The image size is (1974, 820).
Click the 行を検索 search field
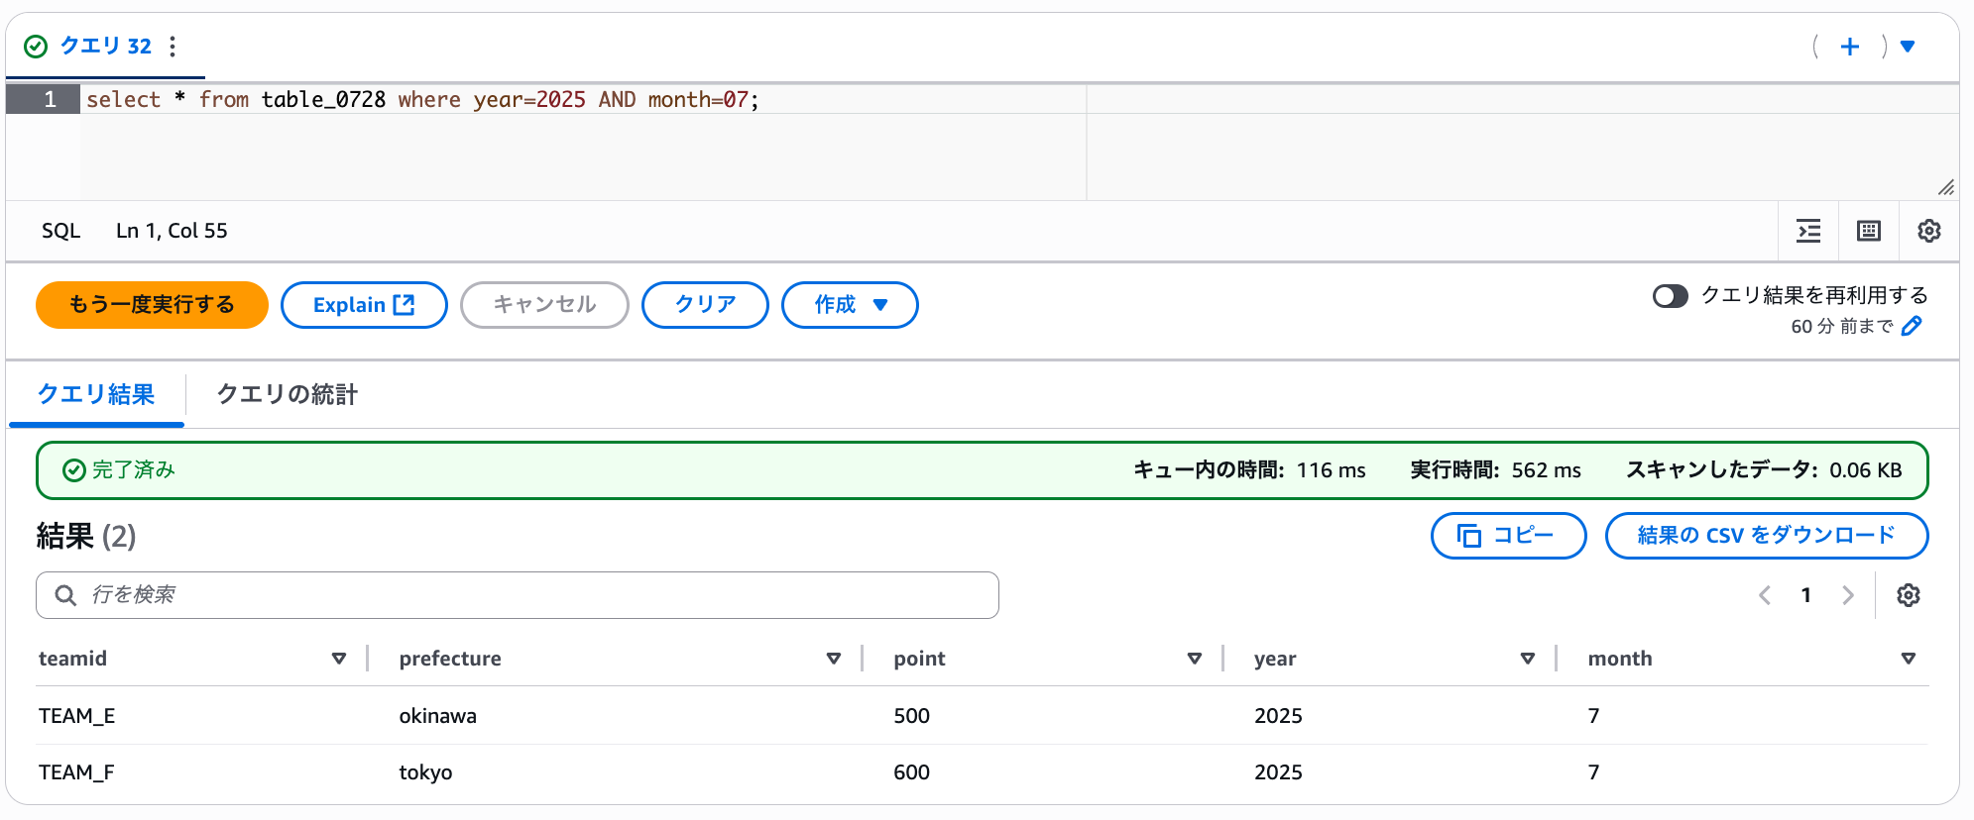[517, 595]
